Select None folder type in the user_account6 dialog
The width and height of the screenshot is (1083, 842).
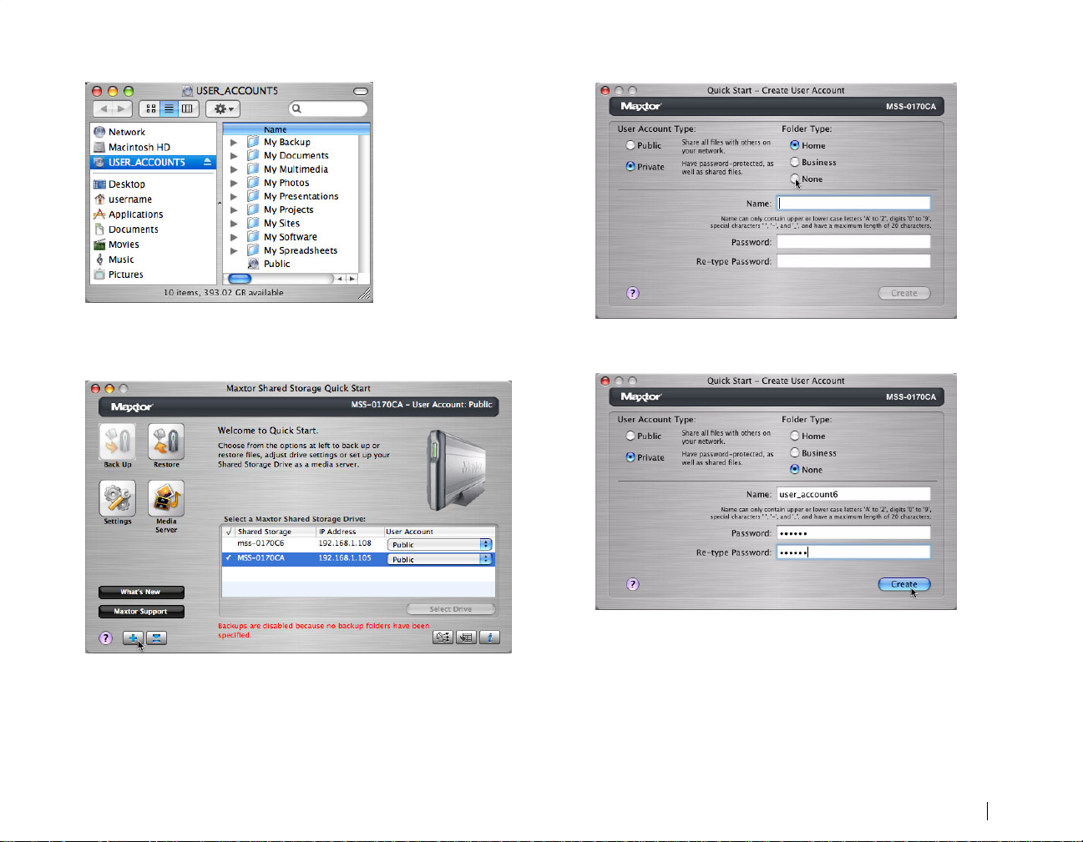[x=795, y=469]
